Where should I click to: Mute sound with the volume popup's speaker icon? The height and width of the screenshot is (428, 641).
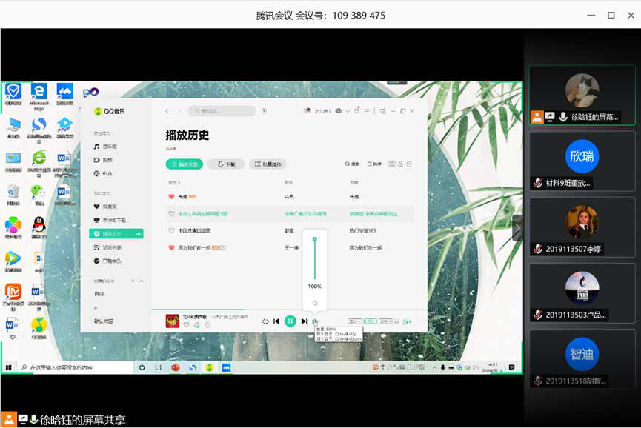coord(315,303)
